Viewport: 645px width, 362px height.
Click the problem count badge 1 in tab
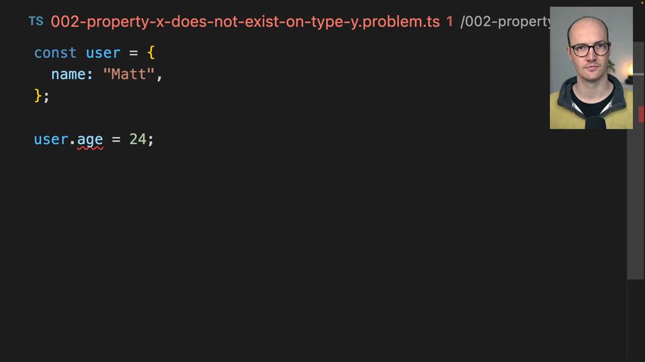click(449, 21)
